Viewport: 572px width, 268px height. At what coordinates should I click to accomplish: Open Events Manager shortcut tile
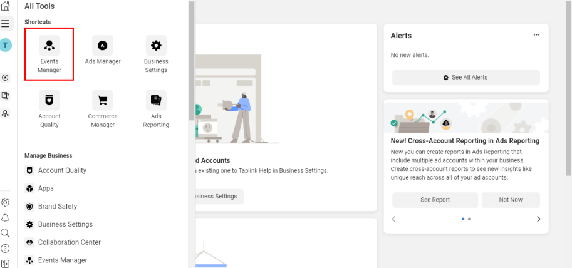49,54
